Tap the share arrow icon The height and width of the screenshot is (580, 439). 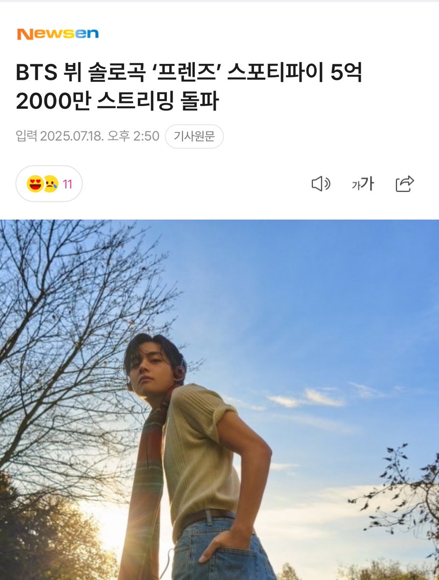[x=405, y=183]
